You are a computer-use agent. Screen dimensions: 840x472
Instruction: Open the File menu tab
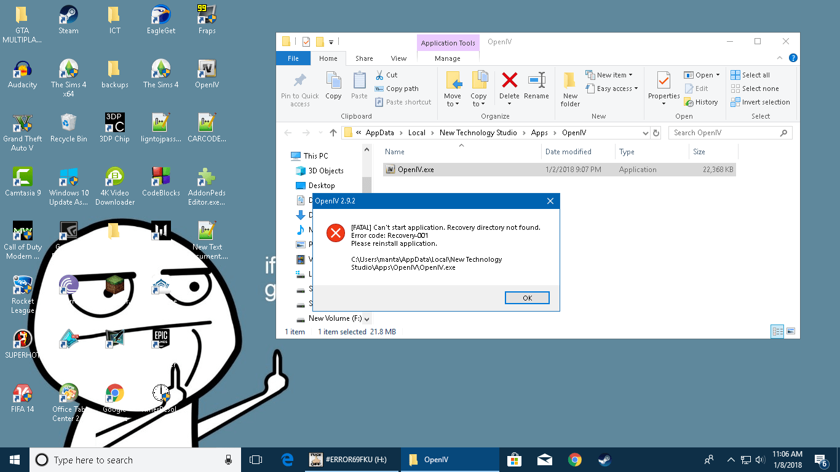(x=293, y=58)
